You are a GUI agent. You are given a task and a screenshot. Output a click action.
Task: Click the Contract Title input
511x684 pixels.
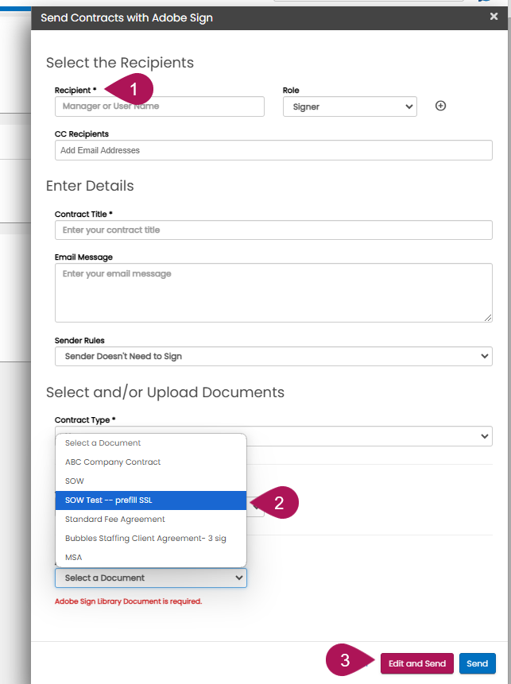pos(273,230)
